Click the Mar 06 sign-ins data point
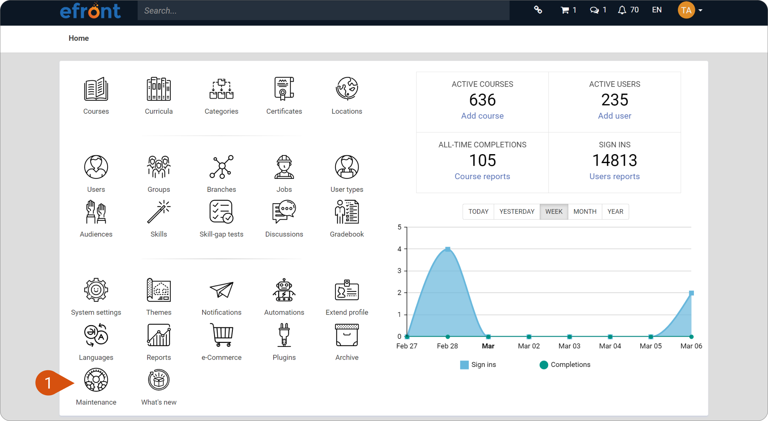 click(x=692, y=293)
